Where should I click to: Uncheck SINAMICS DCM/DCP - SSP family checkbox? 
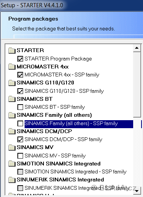coord(20,140)
